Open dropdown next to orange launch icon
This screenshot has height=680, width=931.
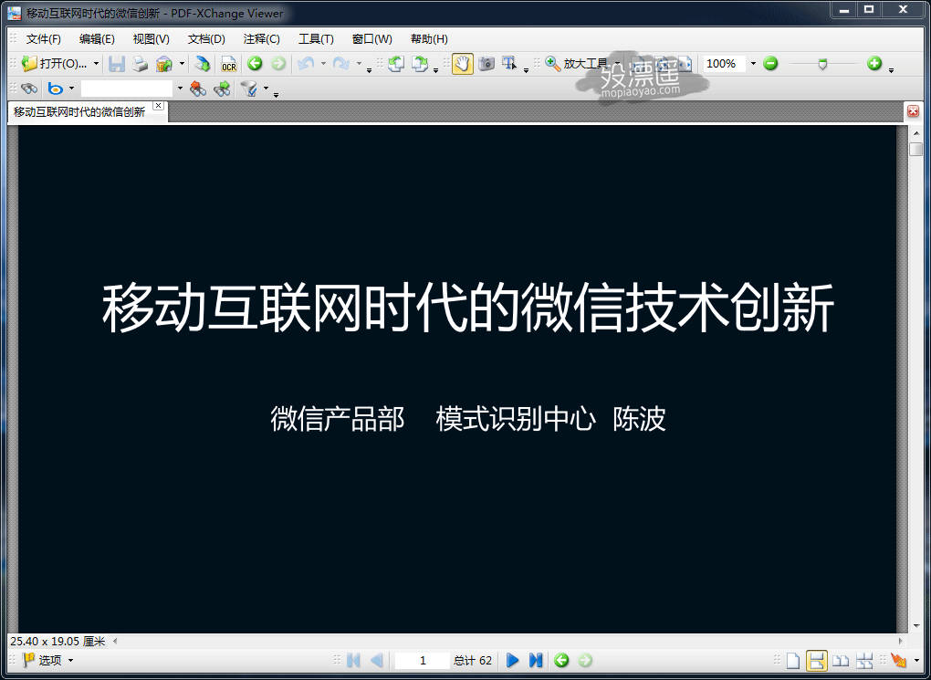(916, 661)
